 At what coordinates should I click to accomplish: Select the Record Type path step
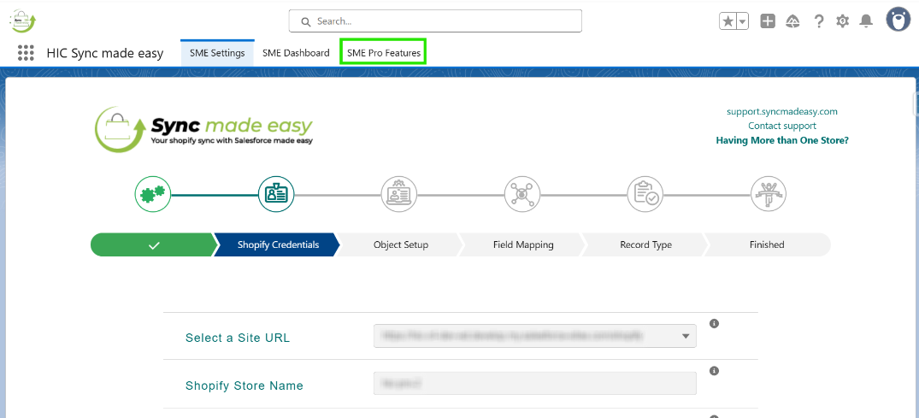(x=645, y=245)
